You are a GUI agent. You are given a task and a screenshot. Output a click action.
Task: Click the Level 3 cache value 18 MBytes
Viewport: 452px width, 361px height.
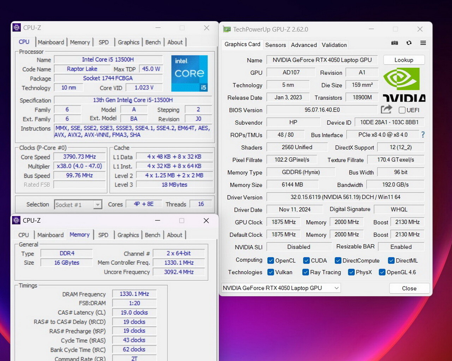tap(174, 185)
